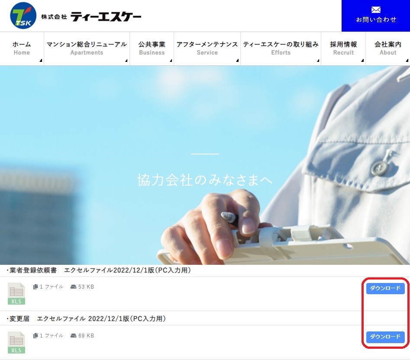Screen dimensions: 410x360
Task: Download the 業者登録依頼書 Excel file
Action: (385, 288)
